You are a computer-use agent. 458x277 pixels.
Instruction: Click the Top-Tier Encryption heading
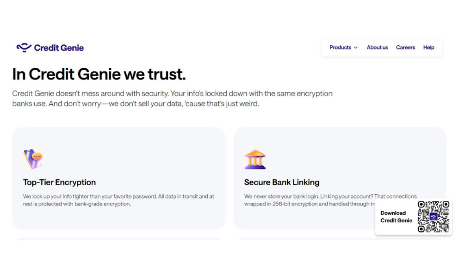tap(60, 182)
